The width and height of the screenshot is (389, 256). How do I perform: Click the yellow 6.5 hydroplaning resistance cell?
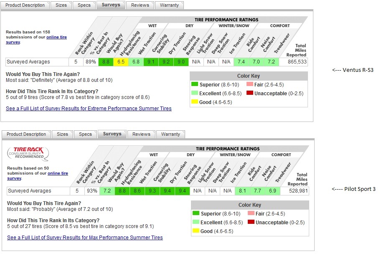click(x=121, y=62)
